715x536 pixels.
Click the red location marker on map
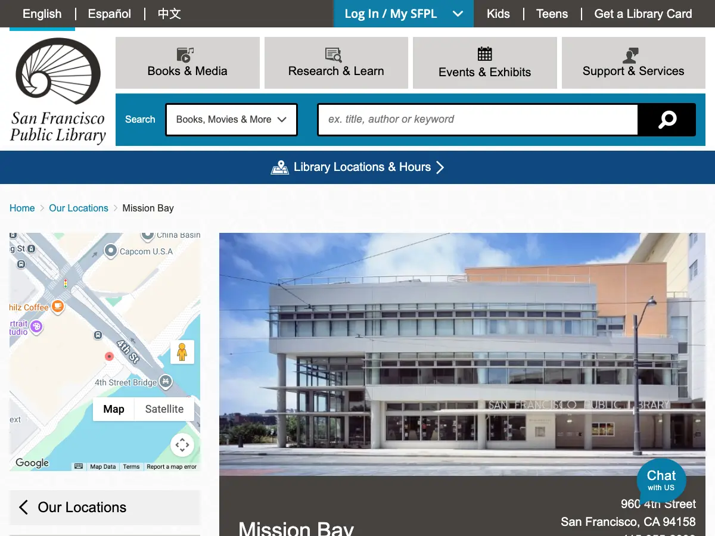[109, 356]
